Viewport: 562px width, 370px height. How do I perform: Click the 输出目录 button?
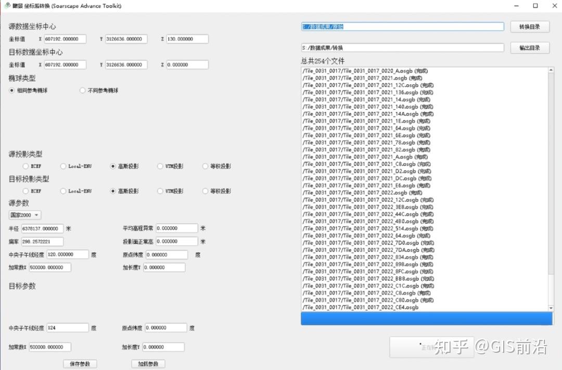530,47
